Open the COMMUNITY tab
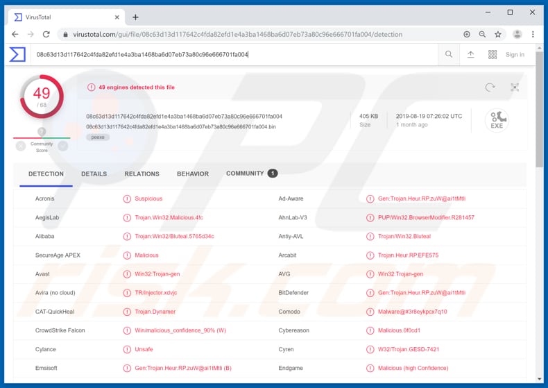548x388 pixels. tap(252, 174)
